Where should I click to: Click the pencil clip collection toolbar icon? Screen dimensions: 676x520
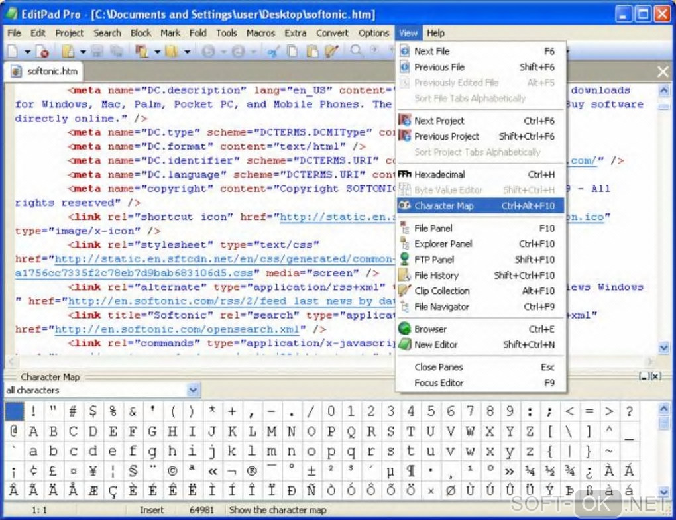click(x=331, y=52)
